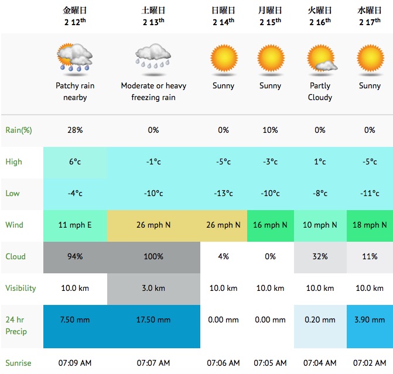Click the patchy rain icon for Friday
The width and height of the screenshot is (393, 374).
[75, 57]
